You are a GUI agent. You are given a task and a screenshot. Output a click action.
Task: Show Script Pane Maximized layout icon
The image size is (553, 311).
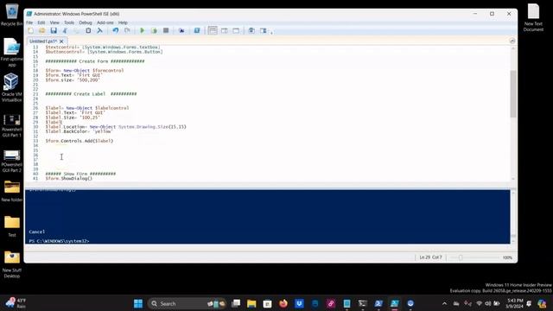[x=236, y=31]
